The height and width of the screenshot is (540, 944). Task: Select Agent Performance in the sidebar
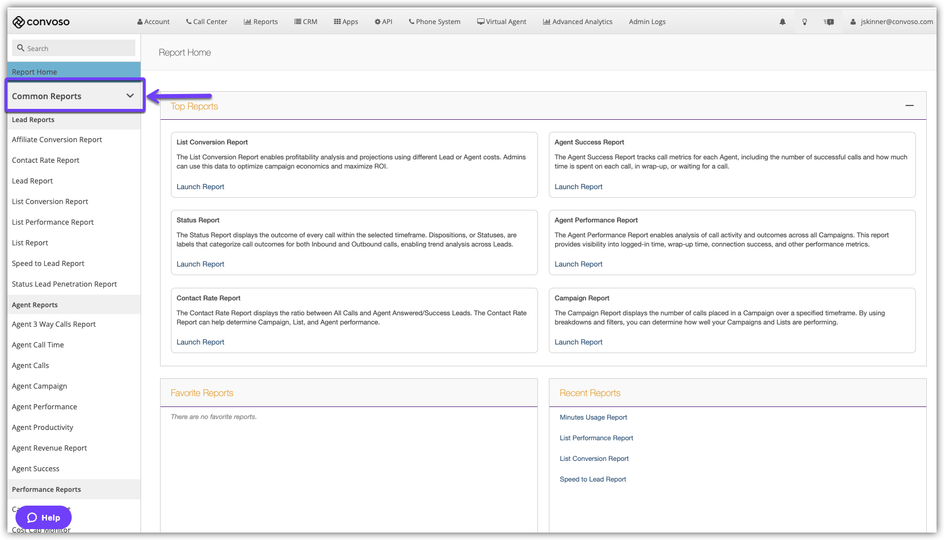tap(44, 407)
